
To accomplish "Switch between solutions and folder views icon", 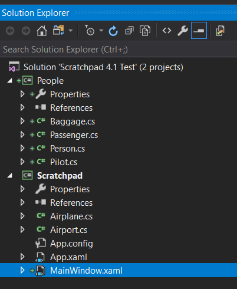I will point(58,30).
